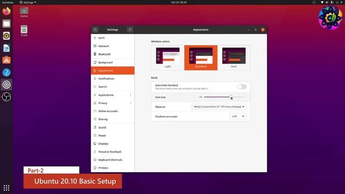Click the network icon in top bar
345x194 pixels.
click(322, 2)
